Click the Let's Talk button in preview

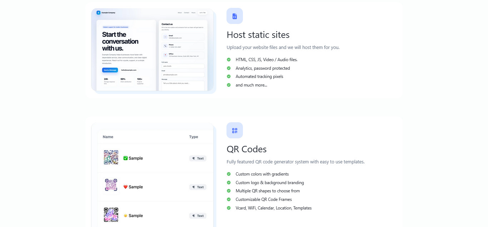point(203,13)
